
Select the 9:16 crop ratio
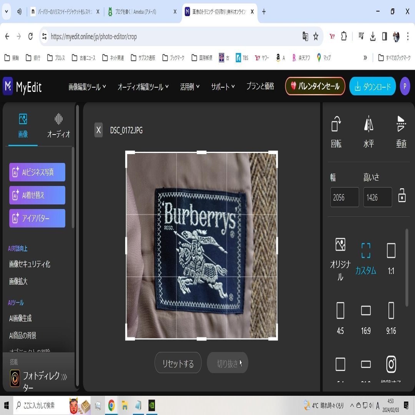pos(391,319)
